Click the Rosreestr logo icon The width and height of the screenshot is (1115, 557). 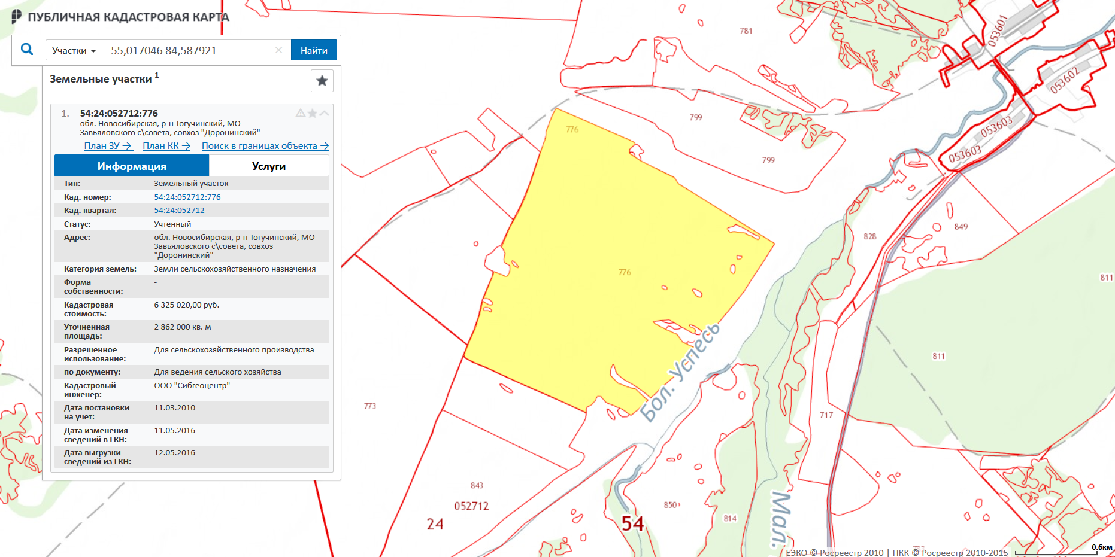point(16,17)
